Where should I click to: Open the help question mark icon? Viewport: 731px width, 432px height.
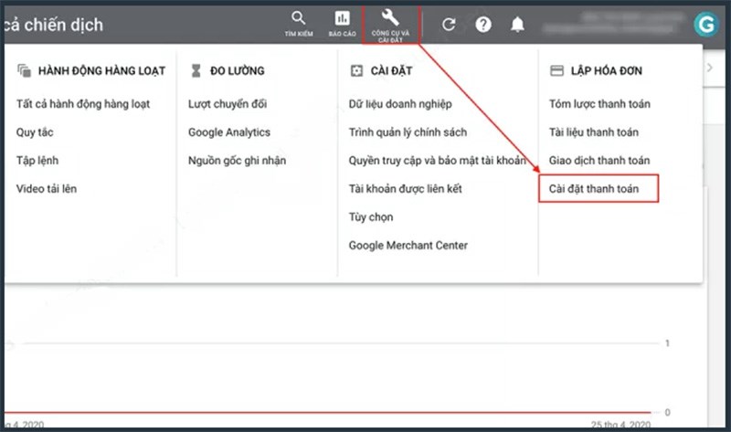coord(483,25)
